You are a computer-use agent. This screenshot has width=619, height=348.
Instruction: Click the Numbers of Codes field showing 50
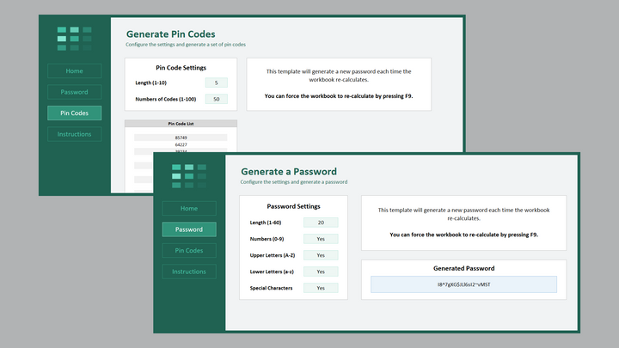click(216, 99)
